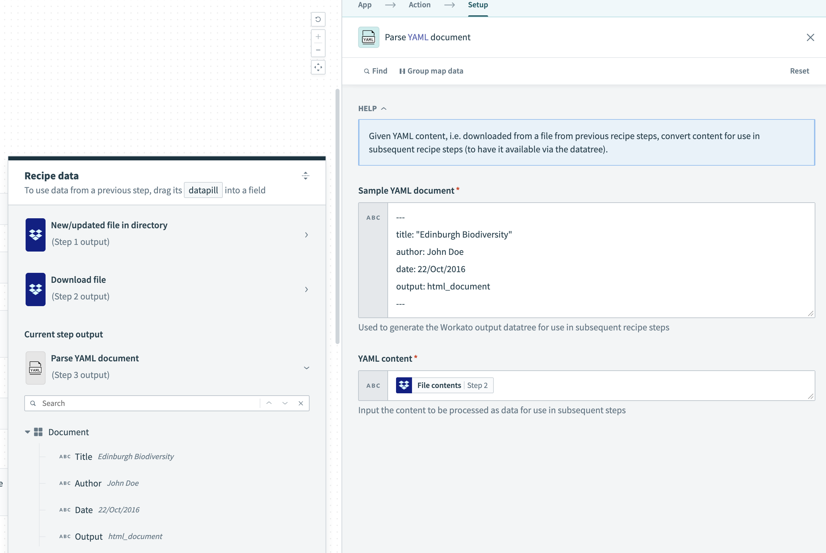Click the Dropbox icon on Download file step
826x553 pixels.
pyautogui.click(x=35, y=289)
